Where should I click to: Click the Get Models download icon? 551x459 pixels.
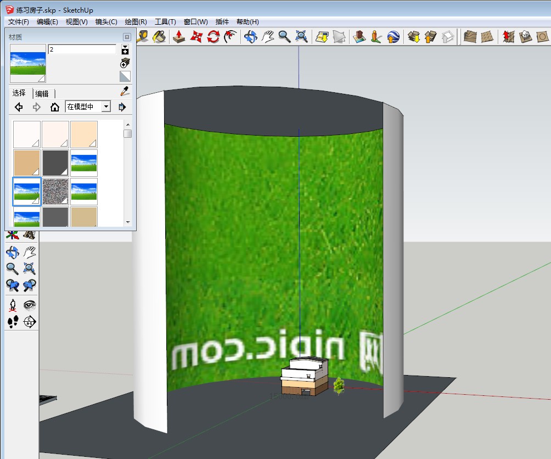click(x=322, y=37)
